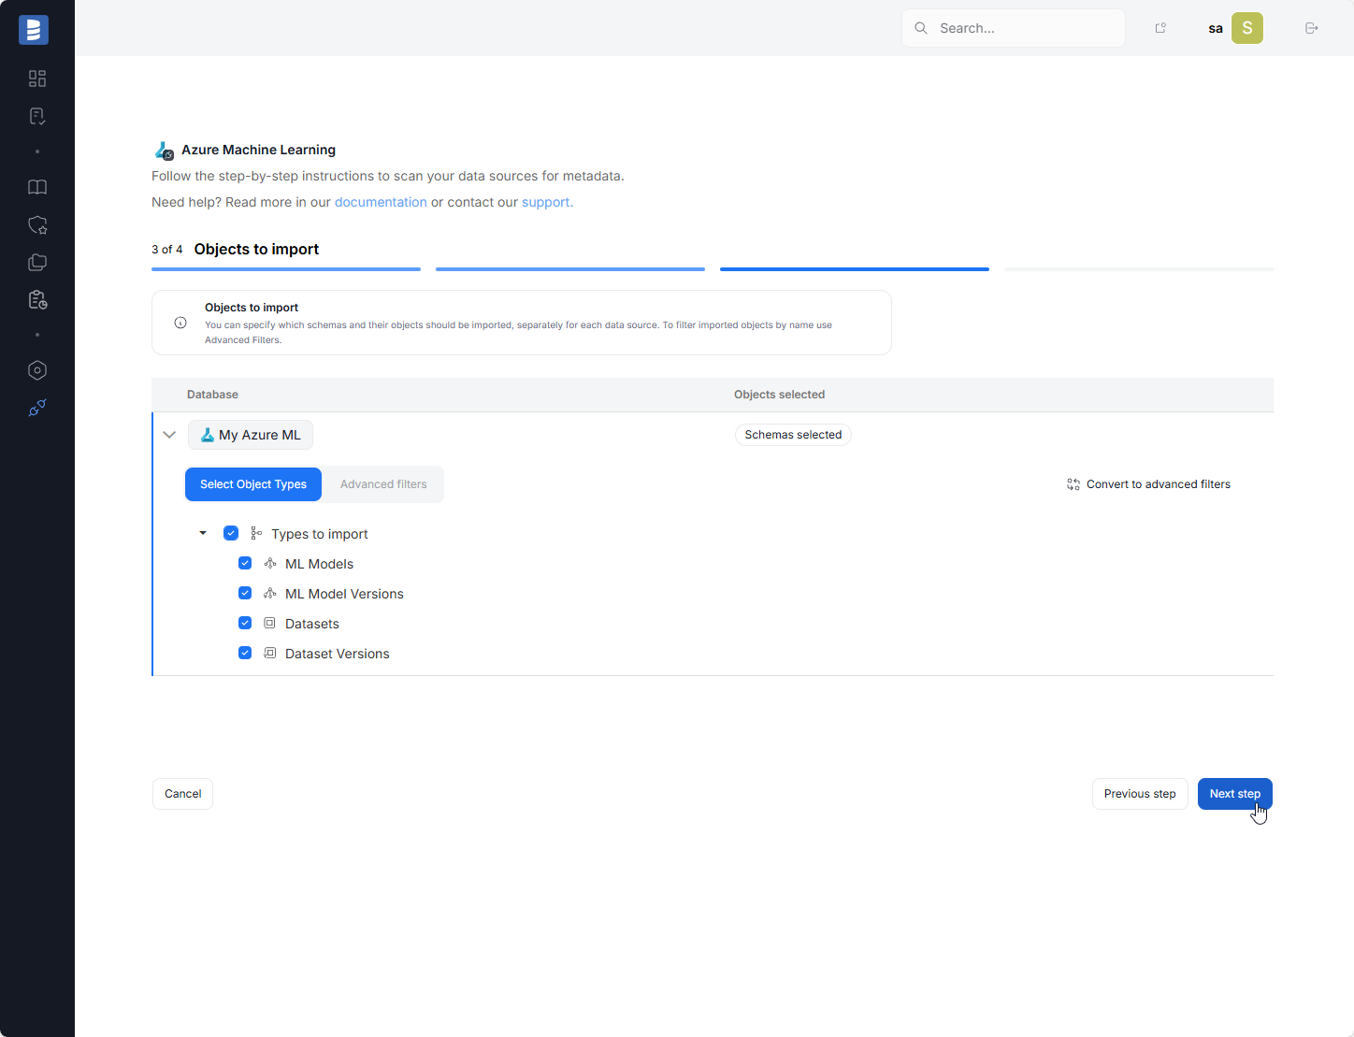Click the app logo in top-left corner
Screen dimensions: 1354x1037
[x=34, y=30]
